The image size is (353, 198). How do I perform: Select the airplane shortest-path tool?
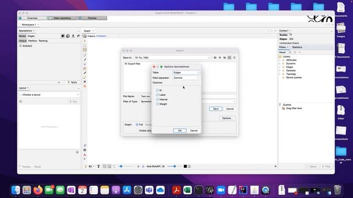[85, 82]
